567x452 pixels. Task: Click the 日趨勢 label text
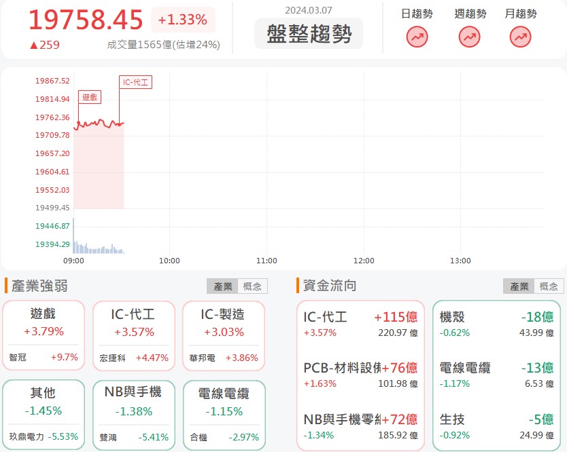(x=417, y=14)
